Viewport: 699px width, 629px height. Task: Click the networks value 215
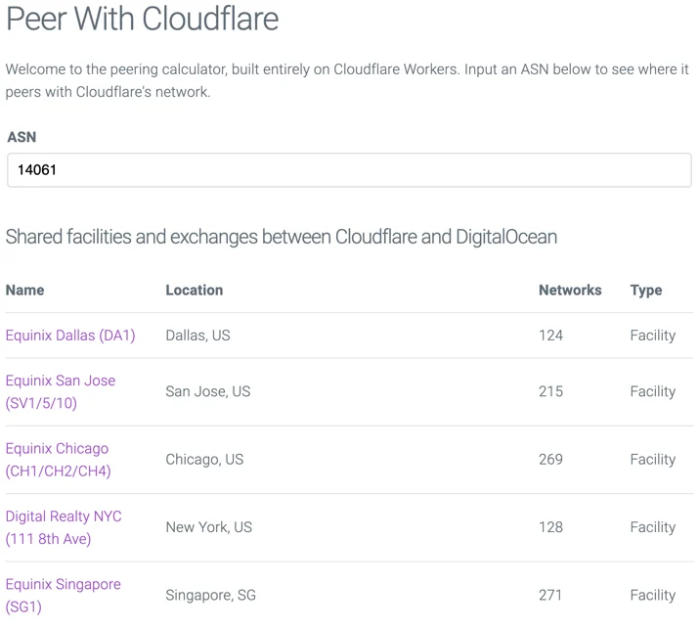[x=551, y=391]
